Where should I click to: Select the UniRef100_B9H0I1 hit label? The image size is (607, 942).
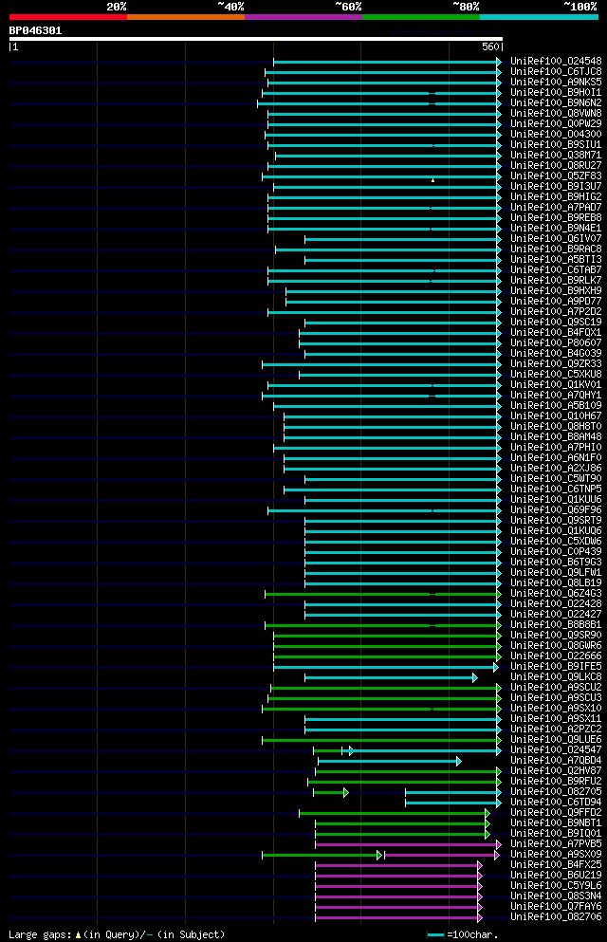point(556,93)
